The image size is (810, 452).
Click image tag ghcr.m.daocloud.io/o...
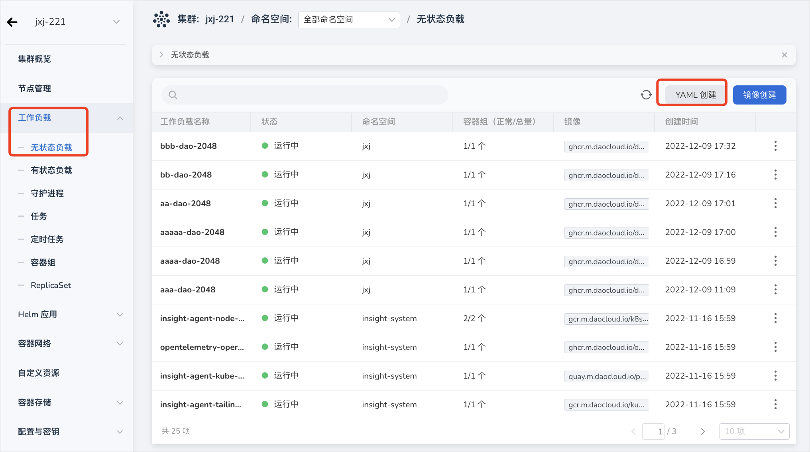[x=606, y=347]
